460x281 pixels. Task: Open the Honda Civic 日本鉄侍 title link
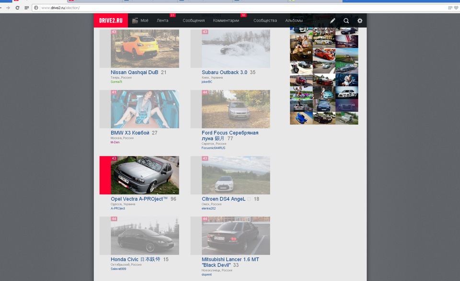click(x=135, y=259)
